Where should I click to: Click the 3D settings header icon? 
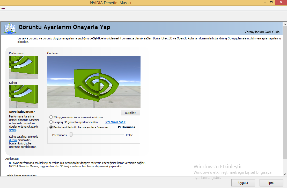click(x=10, y=28)
